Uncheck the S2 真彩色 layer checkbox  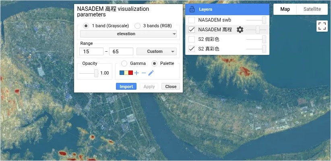[x=192, y=49]
